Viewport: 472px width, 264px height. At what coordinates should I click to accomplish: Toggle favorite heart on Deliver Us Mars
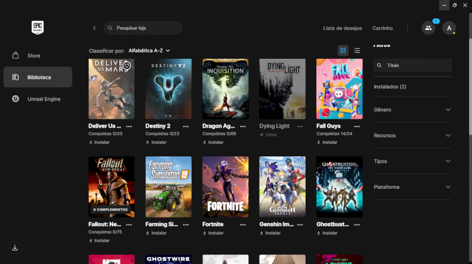[x=127, y=65]
